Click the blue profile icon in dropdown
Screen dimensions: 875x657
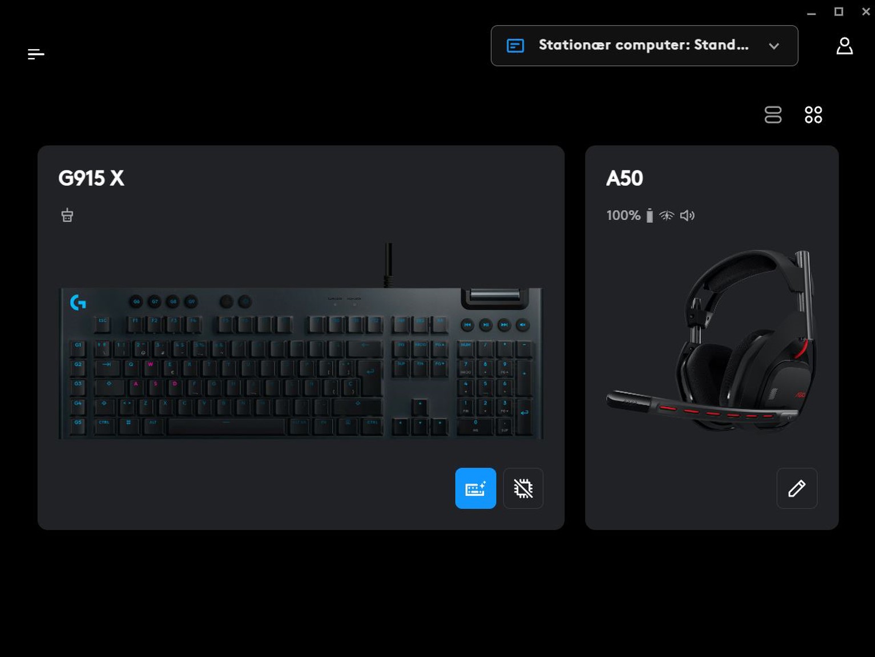coord(515,46)
